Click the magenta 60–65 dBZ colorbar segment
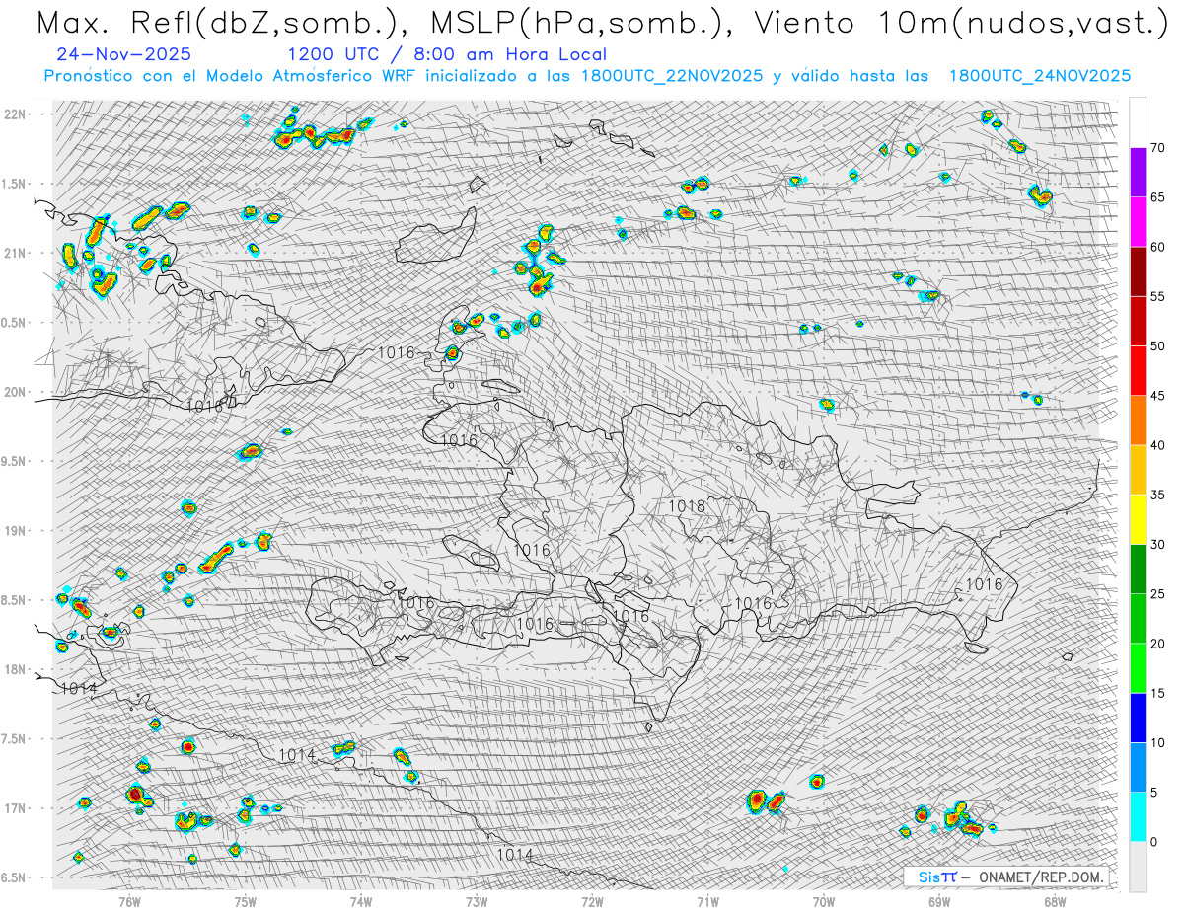 (1138, 222)
